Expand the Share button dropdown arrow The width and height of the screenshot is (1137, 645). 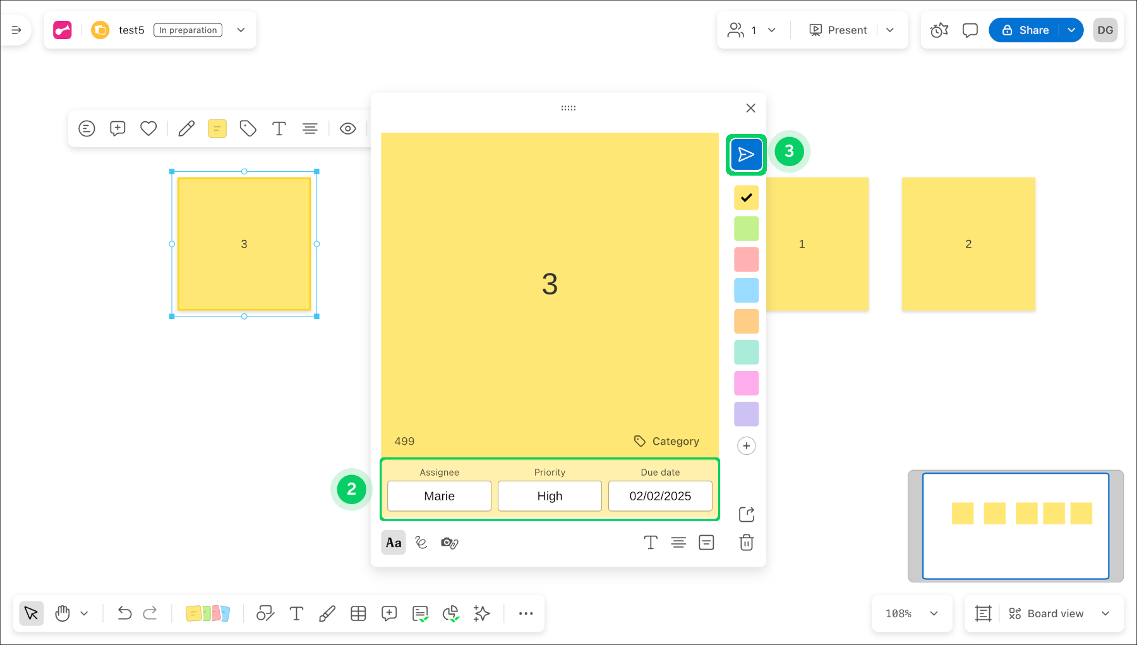[1071, 30]
